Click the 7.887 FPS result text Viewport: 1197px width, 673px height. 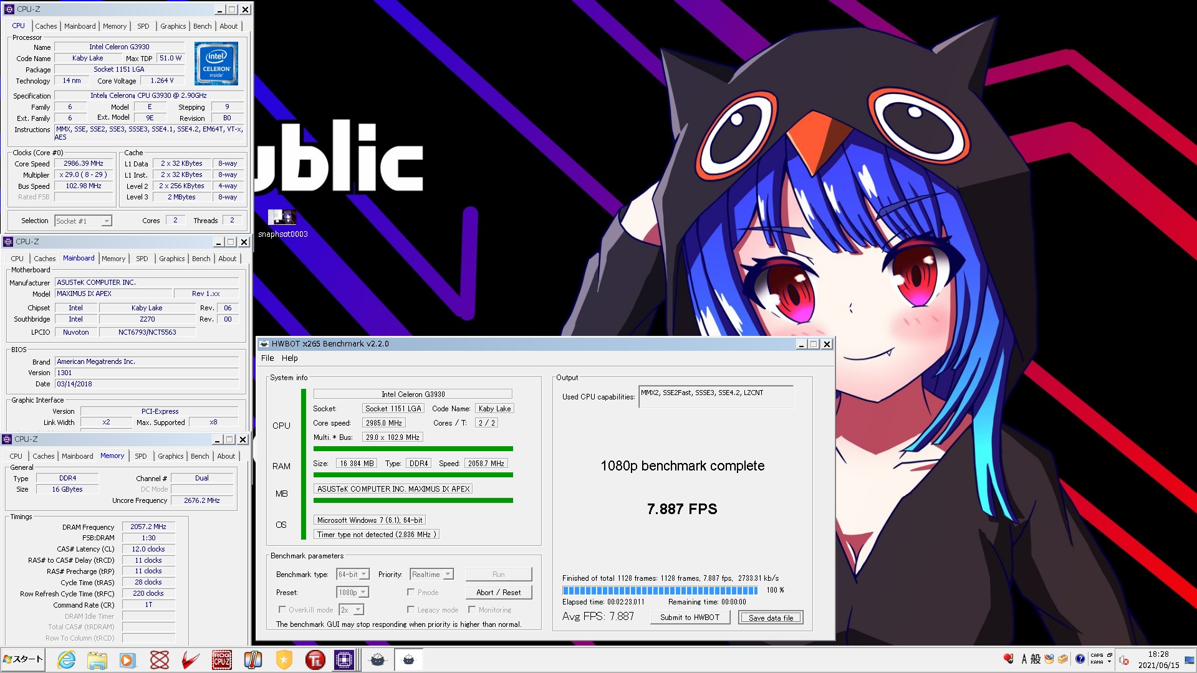682,509
